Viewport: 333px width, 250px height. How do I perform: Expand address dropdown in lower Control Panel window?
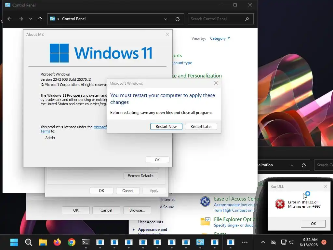click(x=292, y=165)
